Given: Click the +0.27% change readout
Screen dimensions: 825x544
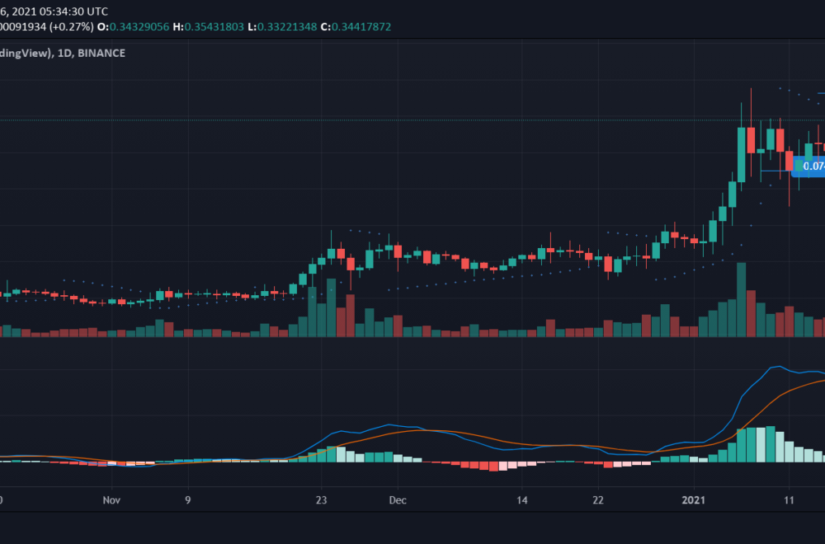Looking at the screenshot, I should pyautogui.click(x=72, y=27).
